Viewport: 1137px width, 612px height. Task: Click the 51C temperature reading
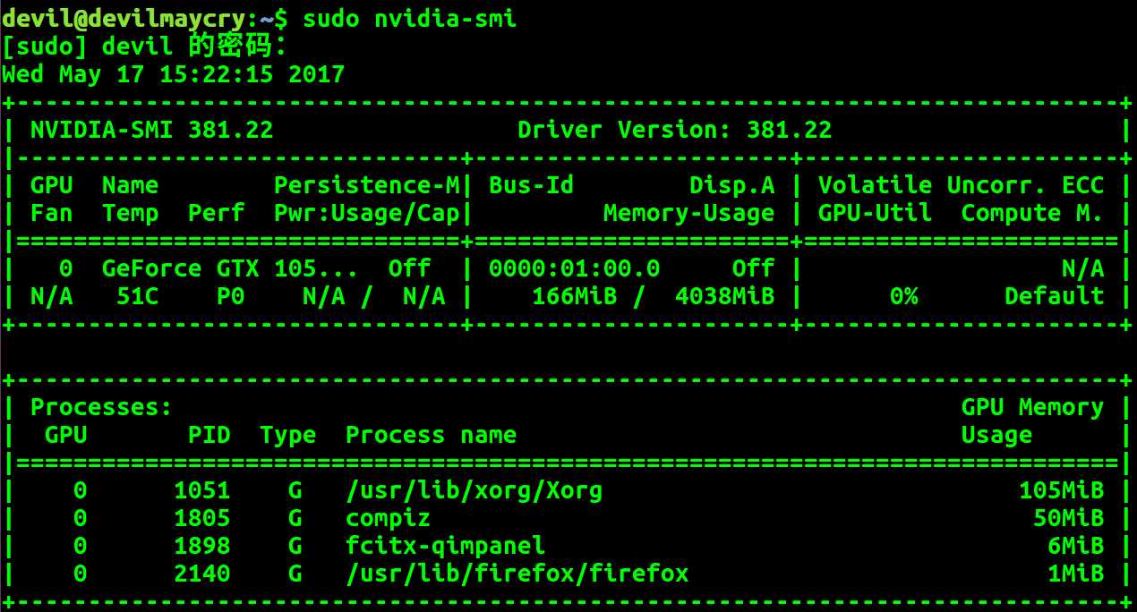click(x=138, y=296)
